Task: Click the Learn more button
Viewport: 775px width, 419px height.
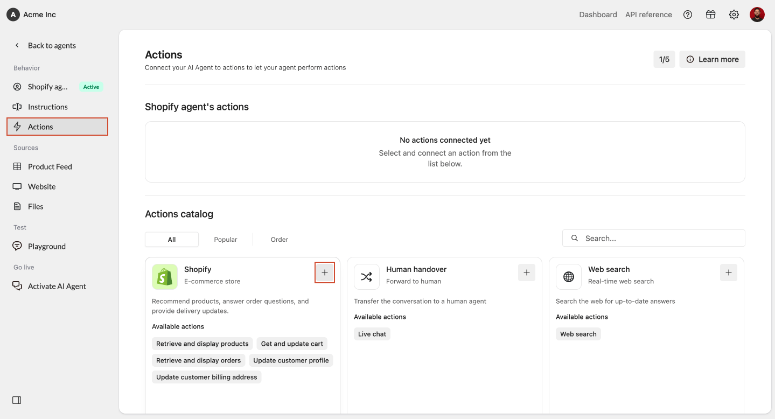Action: pyautogui.click(x=712, y=59)
